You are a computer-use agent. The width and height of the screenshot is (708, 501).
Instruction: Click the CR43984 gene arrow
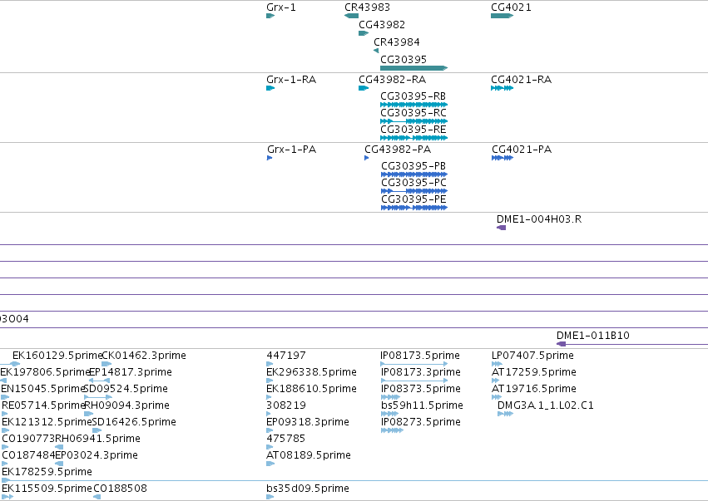(376, 51)
